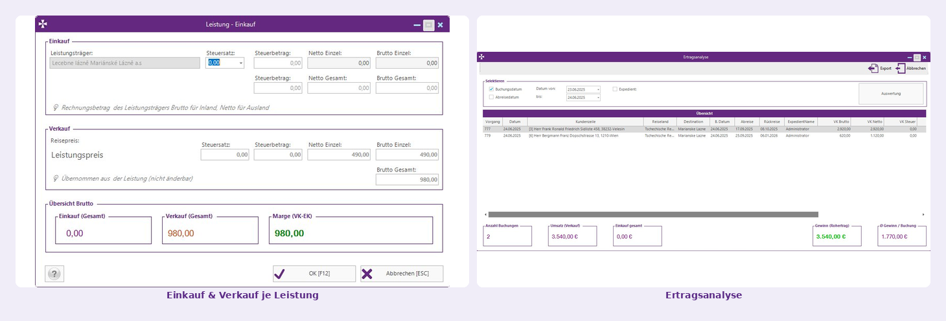This screenshot has height=321, width=946.
Task: Click the Anzahl Buchungen value 2
Action: tap(489, 237)
